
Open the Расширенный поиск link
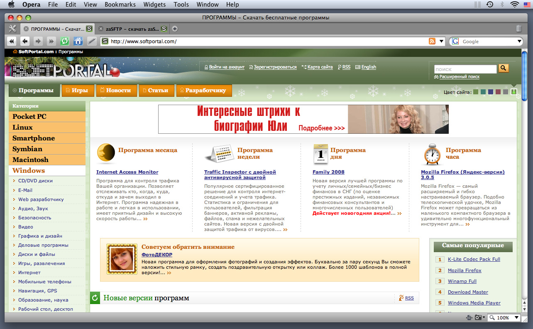point(460,76)
